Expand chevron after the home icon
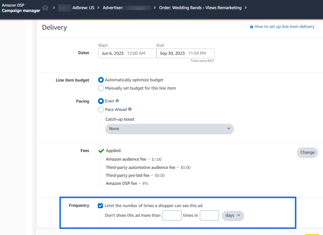Viewport: 323px width, 235px height. pyautogui.click(x=54, y=8)
